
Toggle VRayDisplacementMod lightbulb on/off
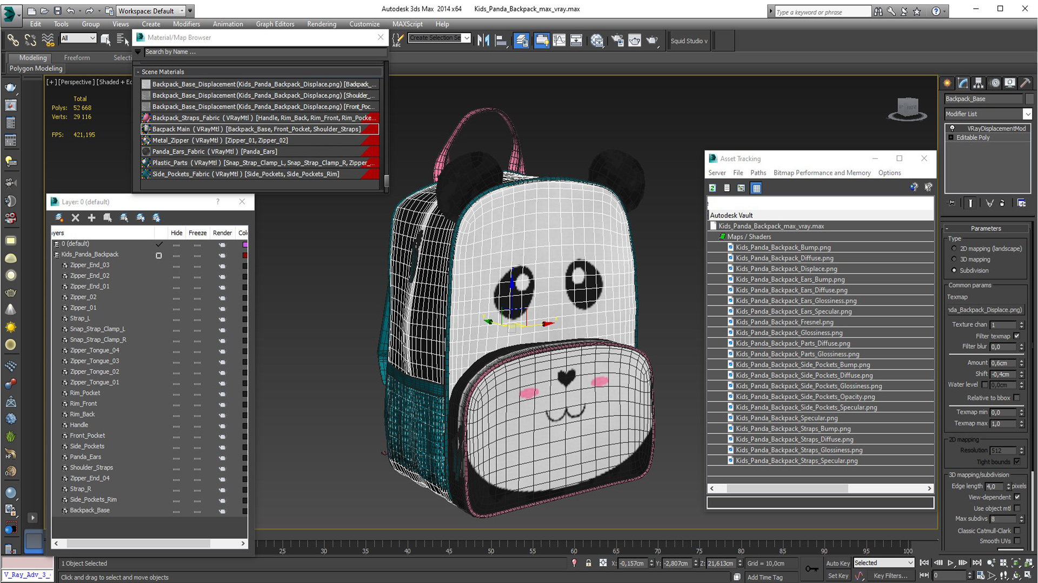tap(952, 128)
